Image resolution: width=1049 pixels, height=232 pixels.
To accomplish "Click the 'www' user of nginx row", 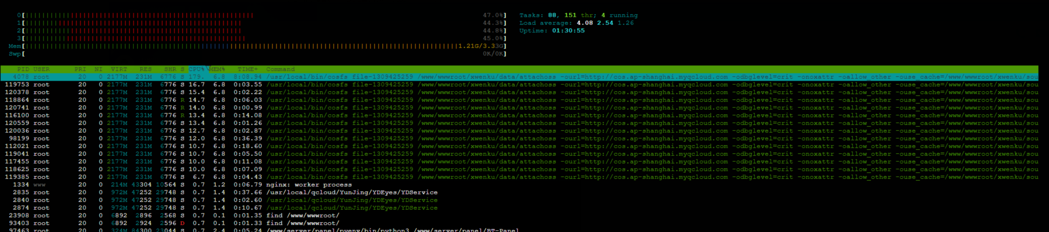I will (x=39, y=184).
